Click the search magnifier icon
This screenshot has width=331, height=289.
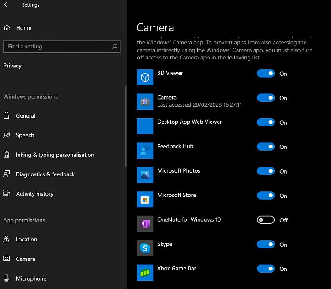[114, 47]
